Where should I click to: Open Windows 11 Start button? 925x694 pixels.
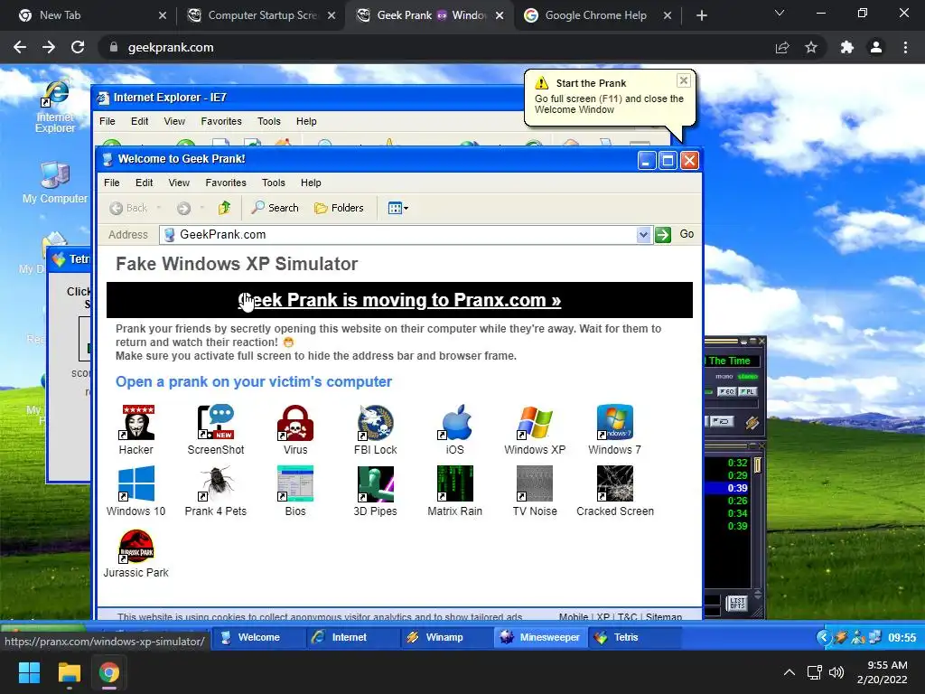29,672
